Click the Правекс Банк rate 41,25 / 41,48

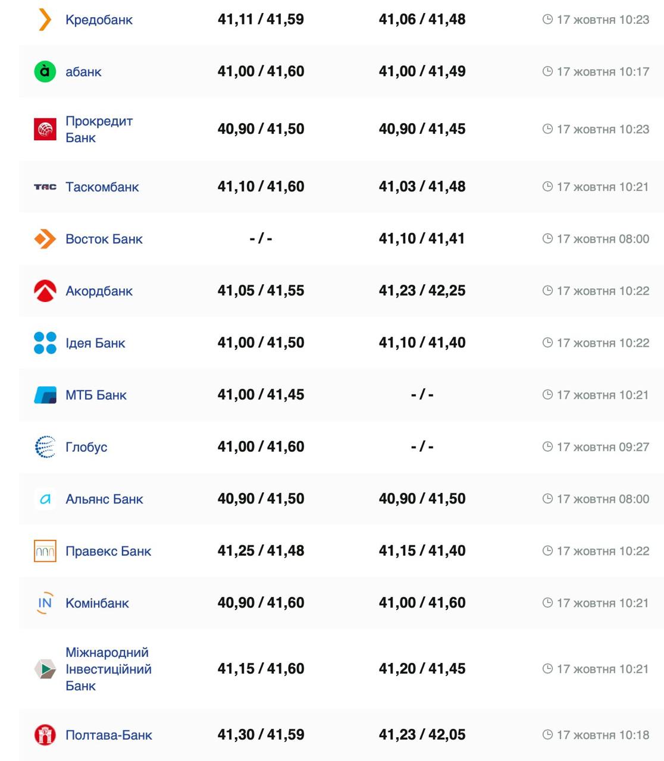click(x=261, y=551)
